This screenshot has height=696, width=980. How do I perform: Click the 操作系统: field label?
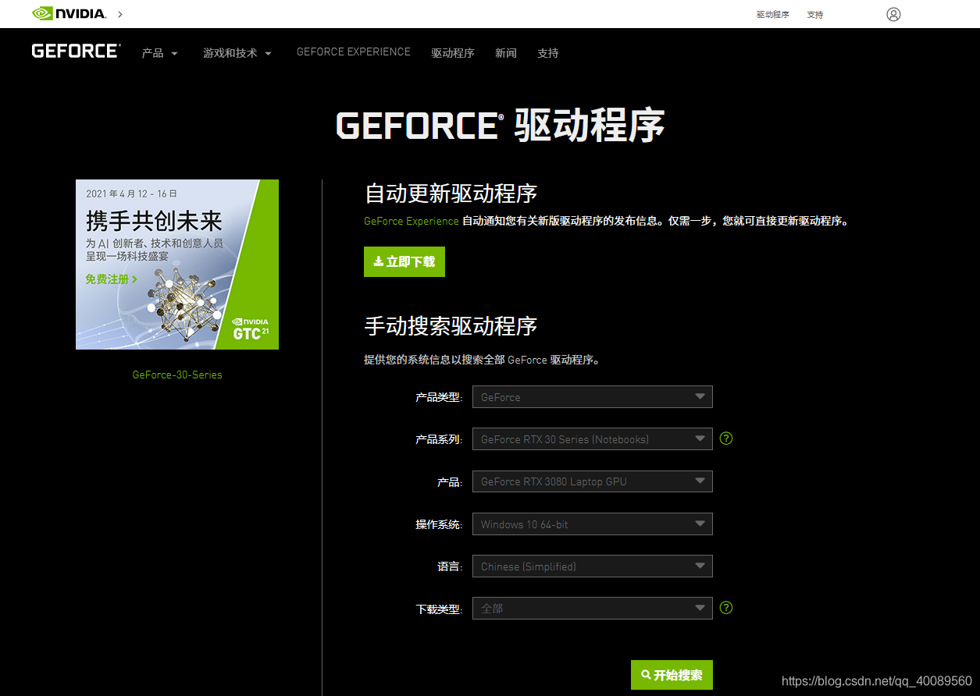click(439, 524)
